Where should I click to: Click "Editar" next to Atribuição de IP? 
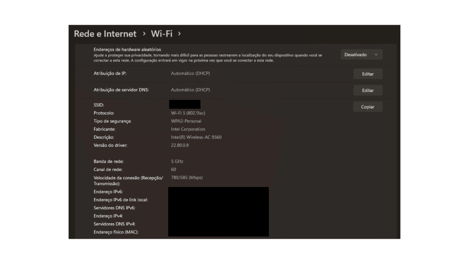(x=368, y=74)
